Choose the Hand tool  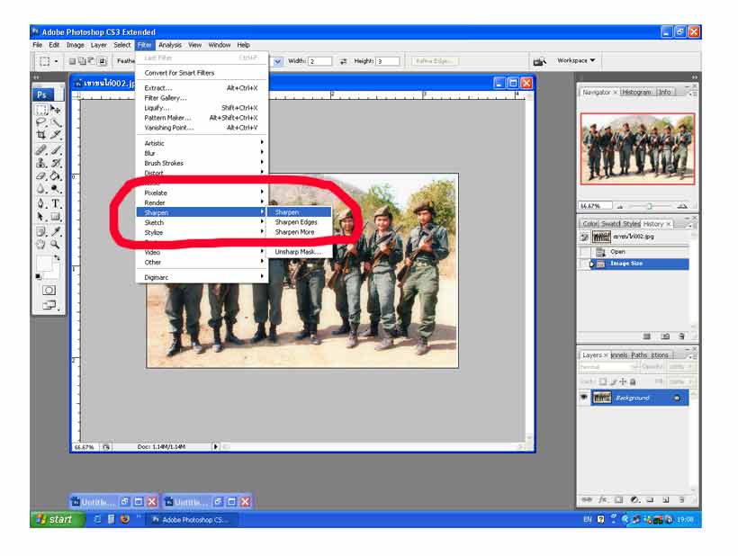pyautogui.click(x=41, y=244)
